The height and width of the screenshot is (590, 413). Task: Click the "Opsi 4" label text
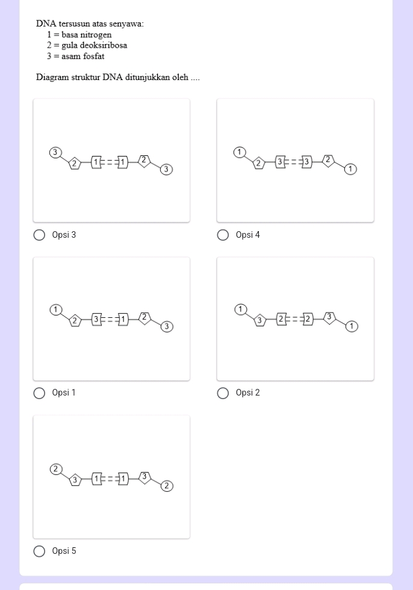[247, 235]
